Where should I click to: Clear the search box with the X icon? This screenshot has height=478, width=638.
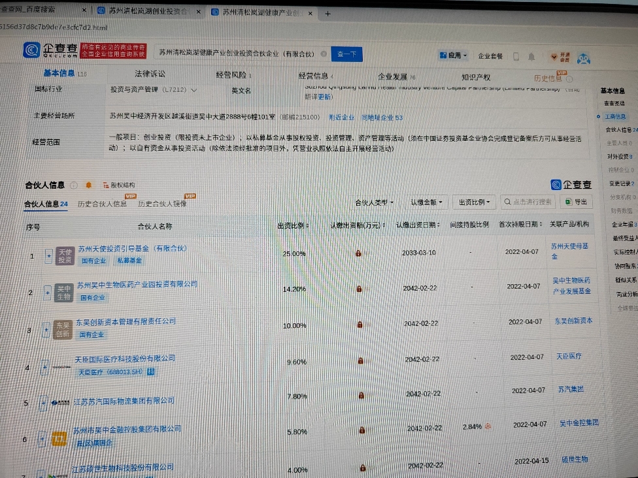(324, 54)
